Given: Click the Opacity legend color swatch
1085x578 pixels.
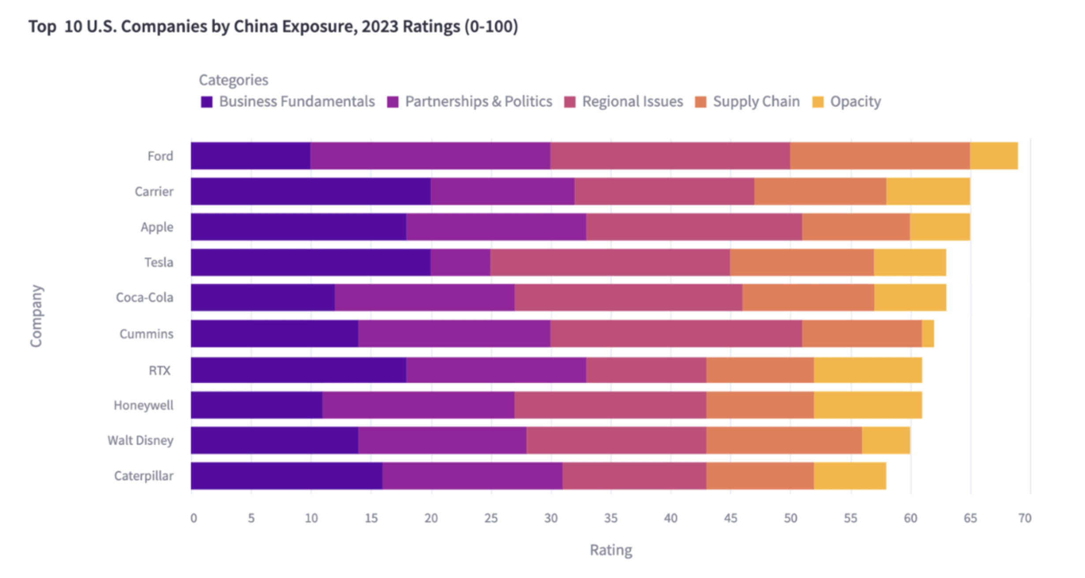Looking at the screenshot, I should tap(818, 102).
